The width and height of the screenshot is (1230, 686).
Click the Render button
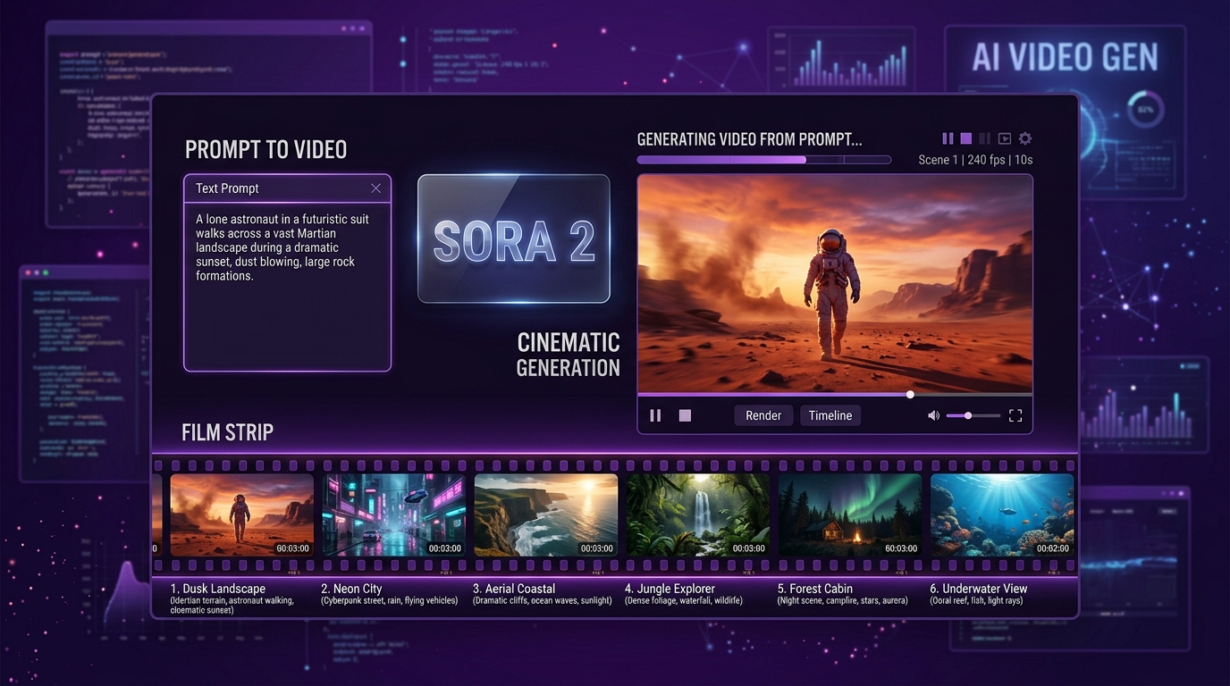(x=763, y=414)
